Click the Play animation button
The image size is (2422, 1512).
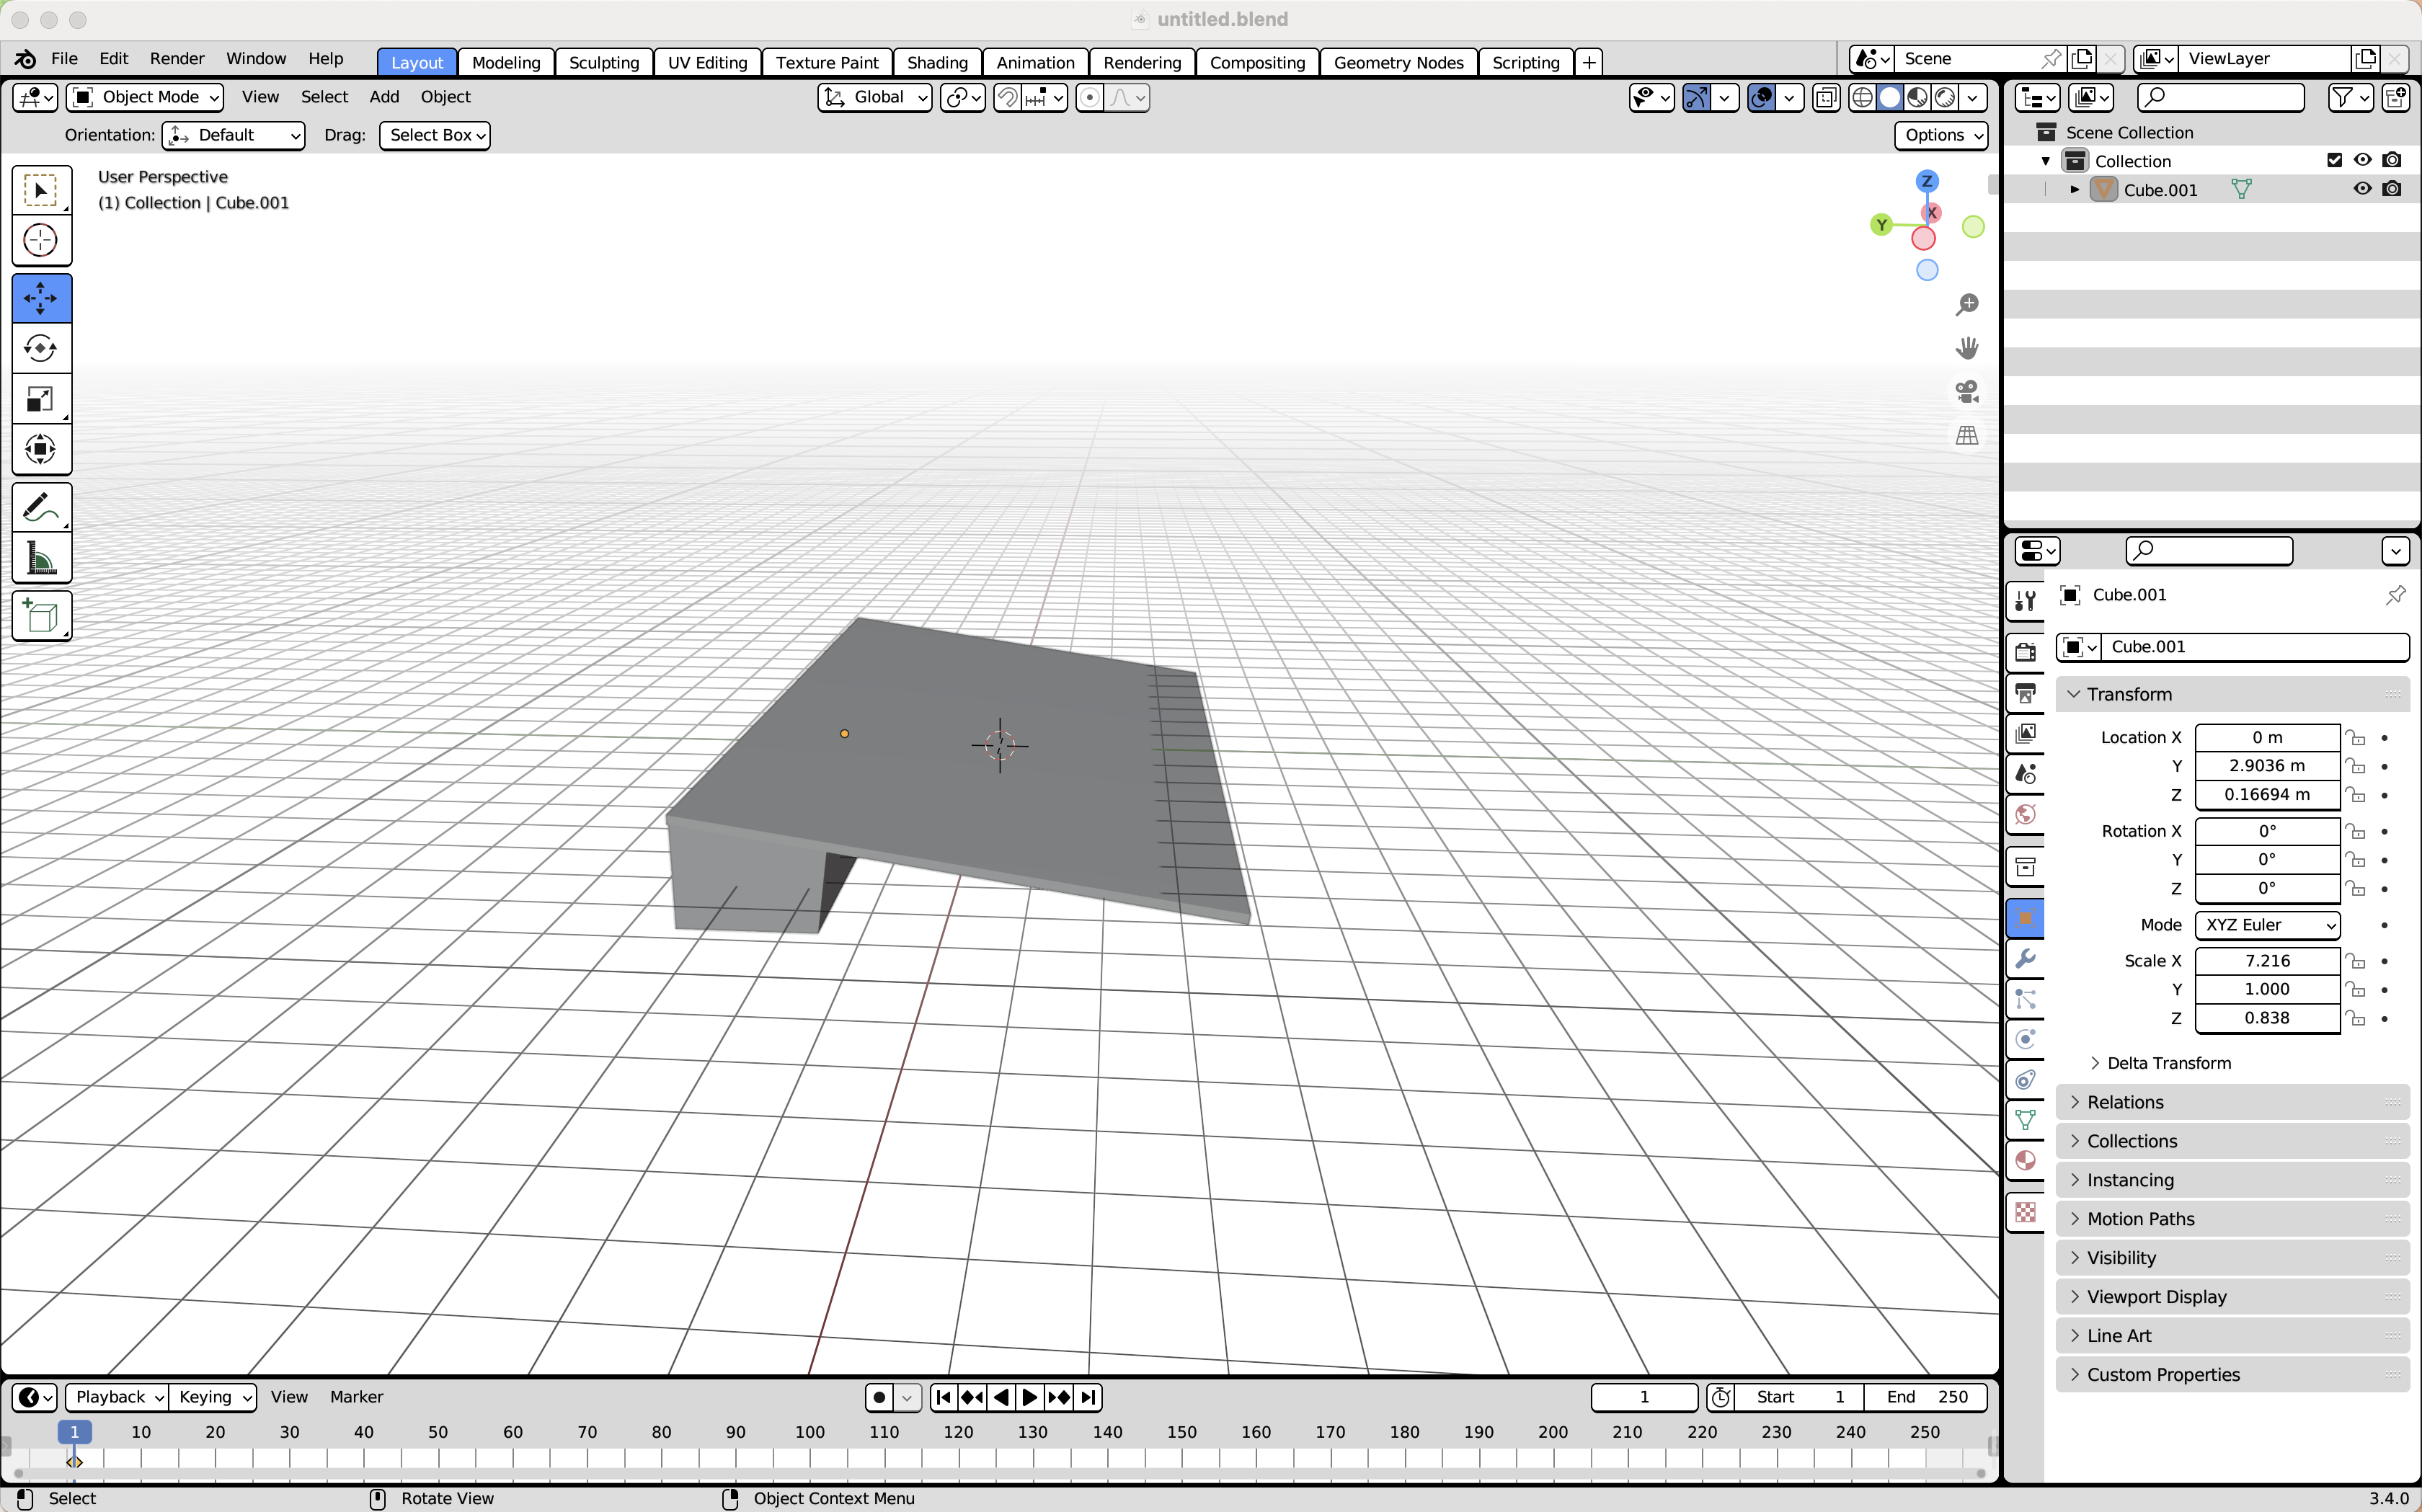click(1029, 1397)
